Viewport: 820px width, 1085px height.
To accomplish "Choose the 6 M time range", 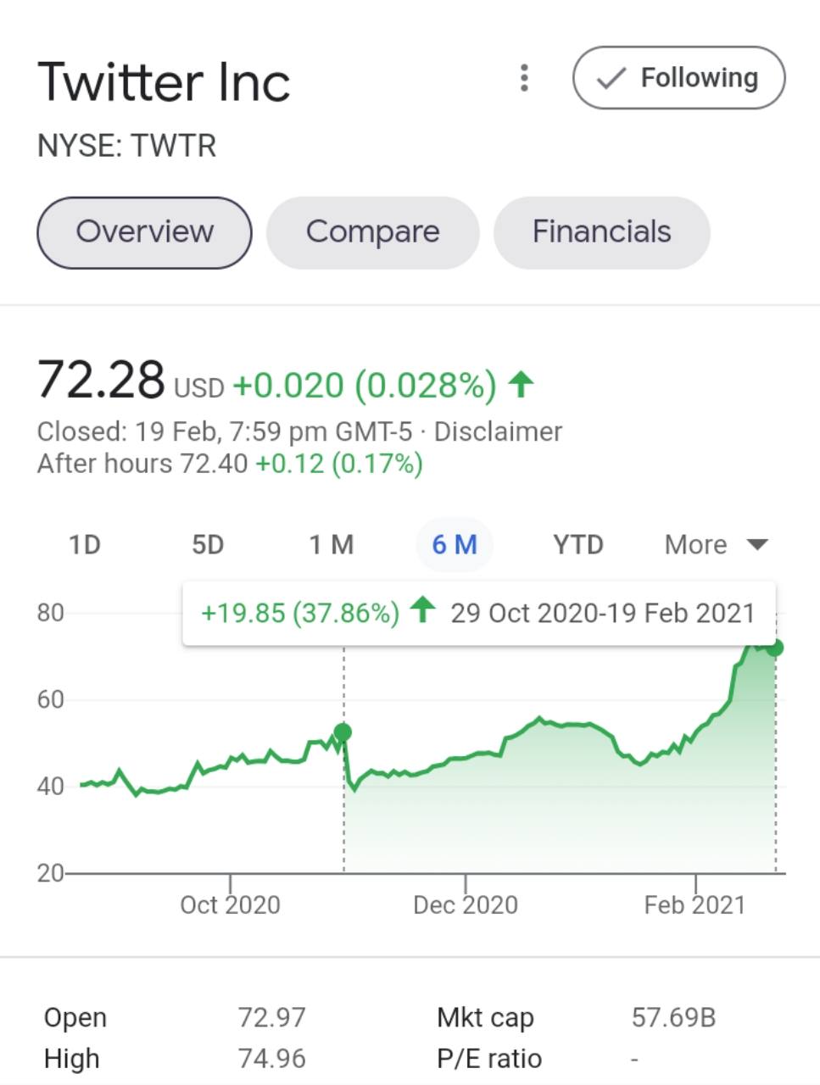I will pyautogui.click(x=455, y=544).
